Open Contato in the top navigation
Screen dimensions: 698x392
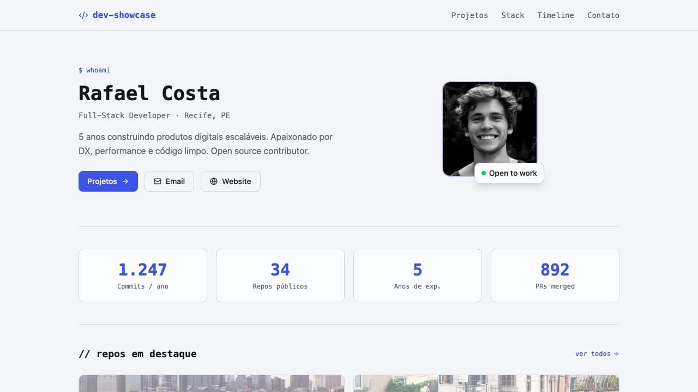point(603,15)
